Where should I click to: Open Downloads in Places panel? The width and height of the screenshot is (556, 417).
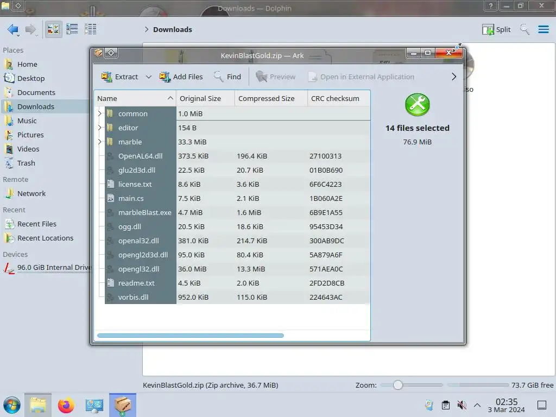46,107
